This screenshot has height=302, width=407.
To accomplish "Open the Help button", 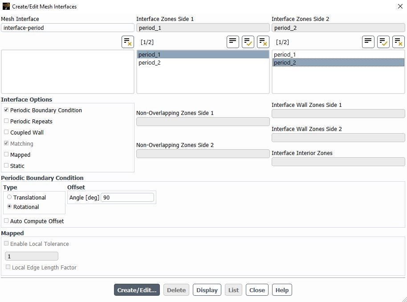I will point(282,290).
